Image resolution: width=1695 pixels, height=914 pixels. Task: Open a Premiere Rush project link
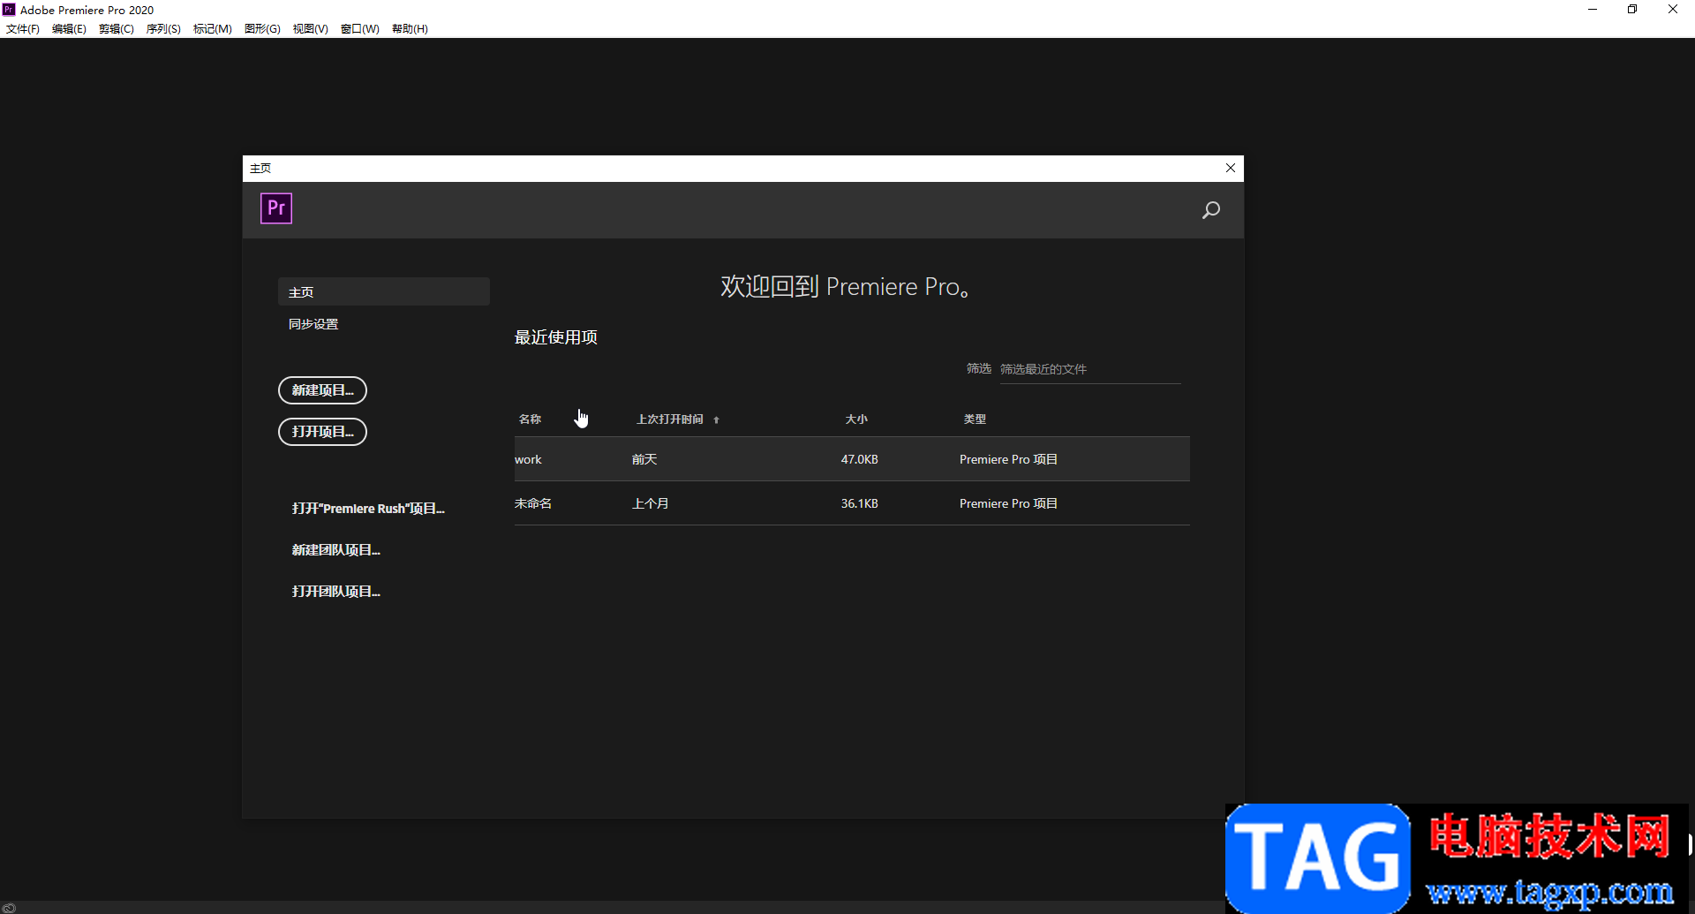(x=368, y=509)
